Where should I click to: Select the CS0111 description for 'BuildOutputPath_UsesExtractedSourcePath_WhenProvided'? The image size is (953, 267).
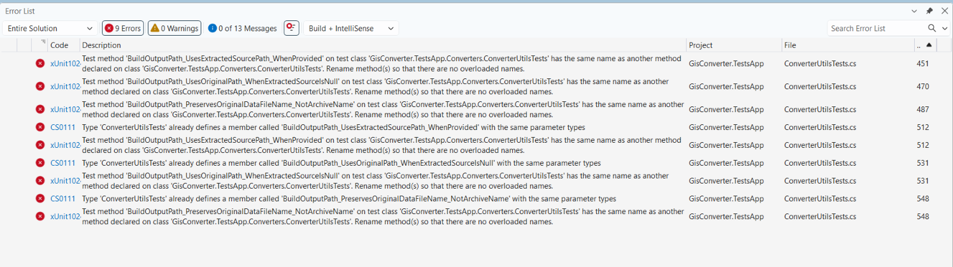click(333, 127)
